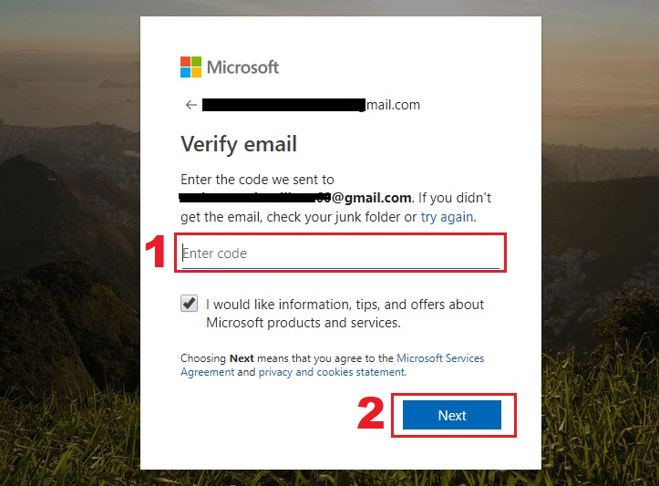Click the "Choosing" word in disclaimer
Image resolution: width=659 pixels, height=486 pixels.
pos(202,358)
